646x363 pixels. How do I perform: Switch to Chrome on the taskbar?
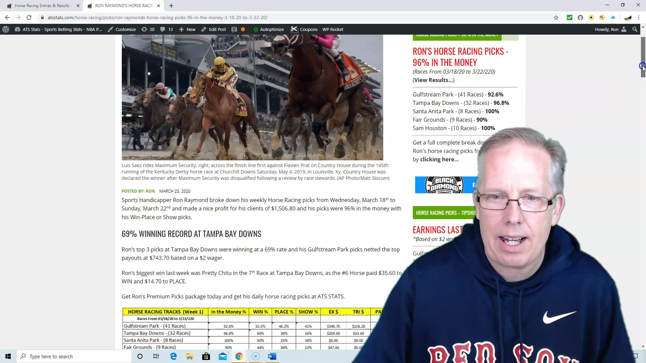coord(239,356)
